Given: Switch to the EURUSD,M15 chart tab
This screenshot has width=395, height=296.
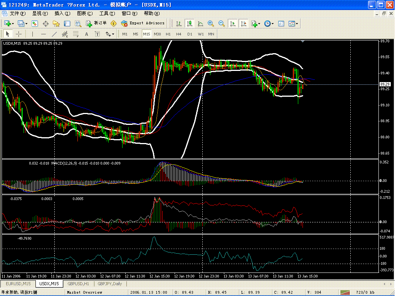Looking at the screenshot, I should tap(18, 284).
